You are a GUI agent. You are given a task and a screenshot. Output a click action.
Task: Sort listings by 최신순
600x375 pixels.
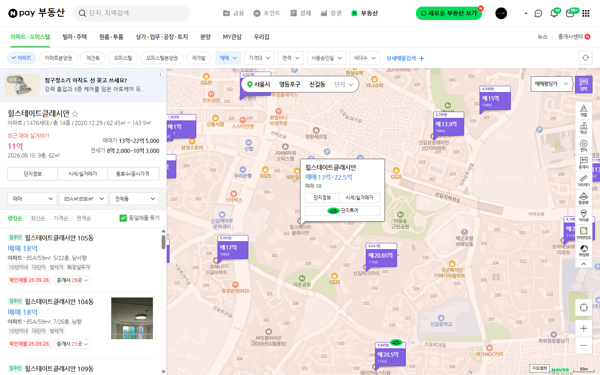[x=38, y=218]
